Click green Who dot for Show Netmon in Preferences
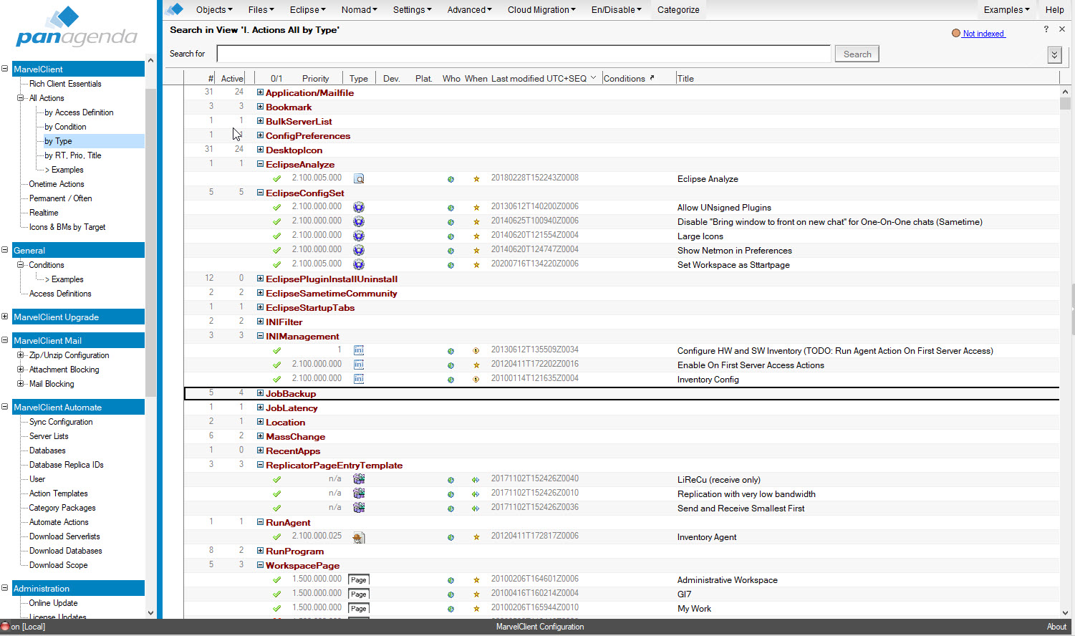 pos(450,251)
